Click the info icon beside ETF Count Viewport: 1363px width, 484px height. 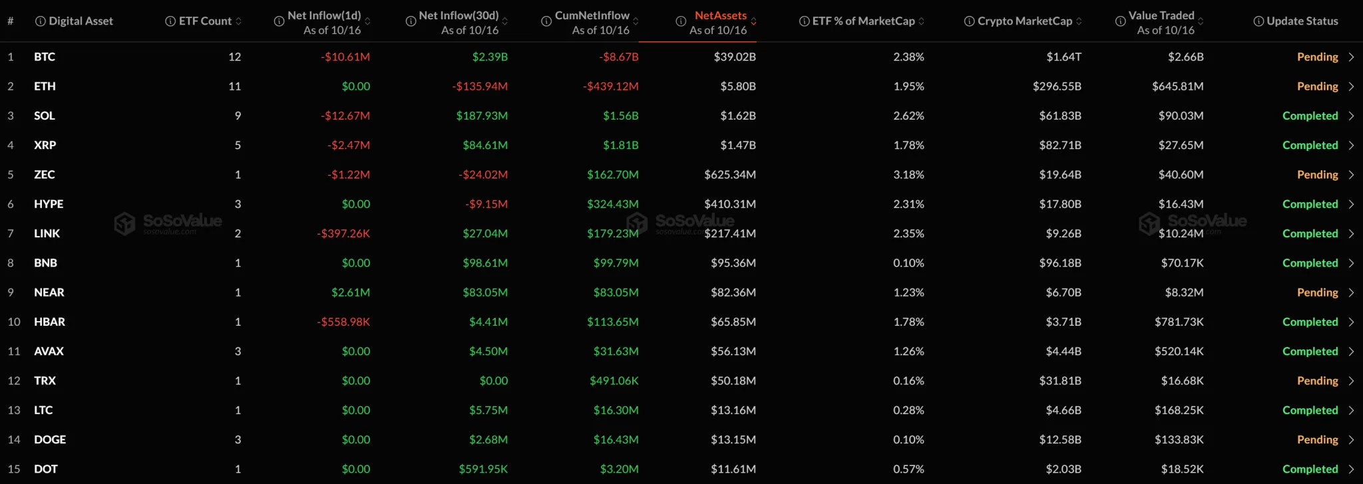coord(170,21)
